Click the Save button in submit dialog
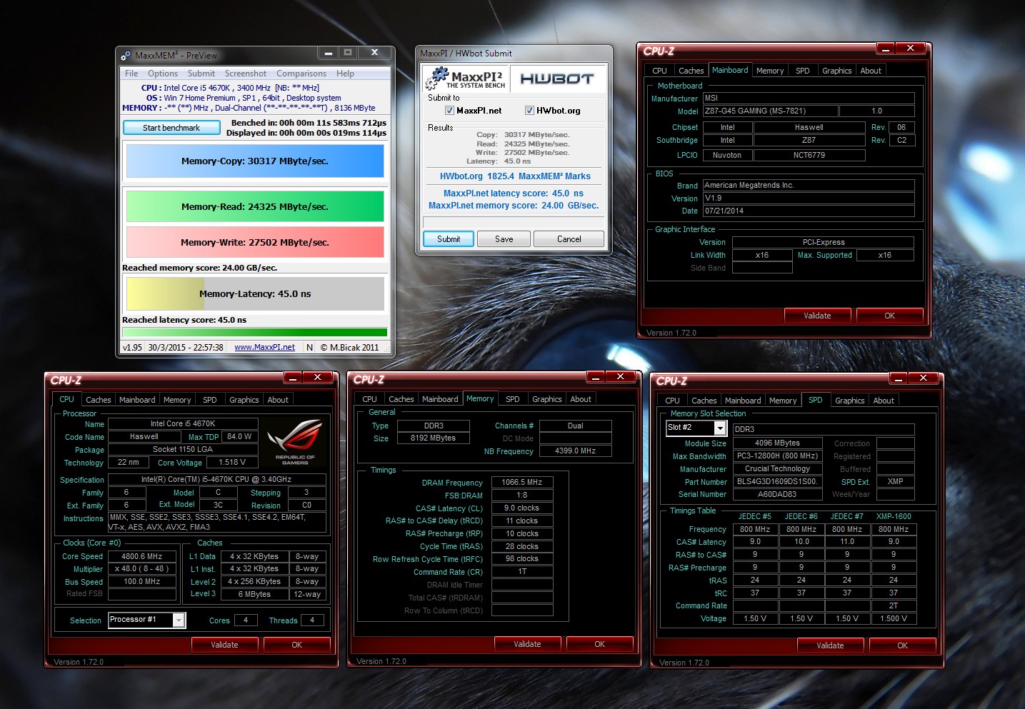 pos(504,239)
